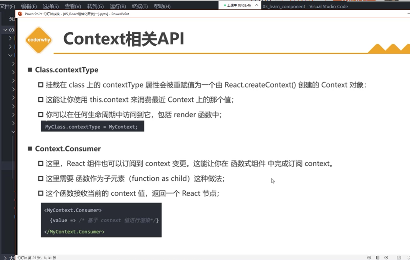Click the slide counter 幻灯片 第 25 张, 共 31 张
410x260 pixels.
[37, 258]
